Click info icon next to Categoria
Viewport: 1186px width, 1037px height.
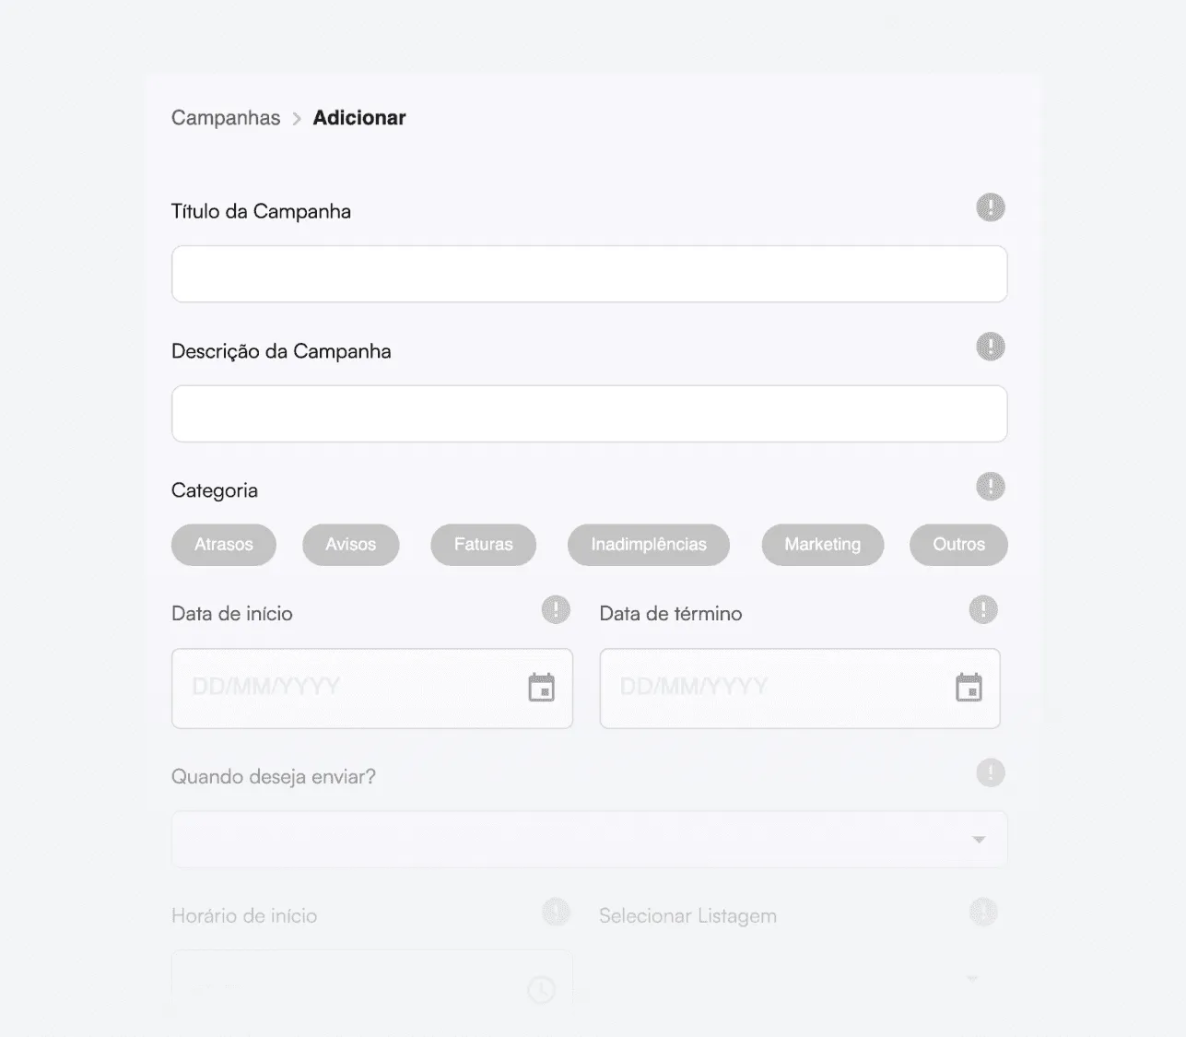click(x=991, y=486)
